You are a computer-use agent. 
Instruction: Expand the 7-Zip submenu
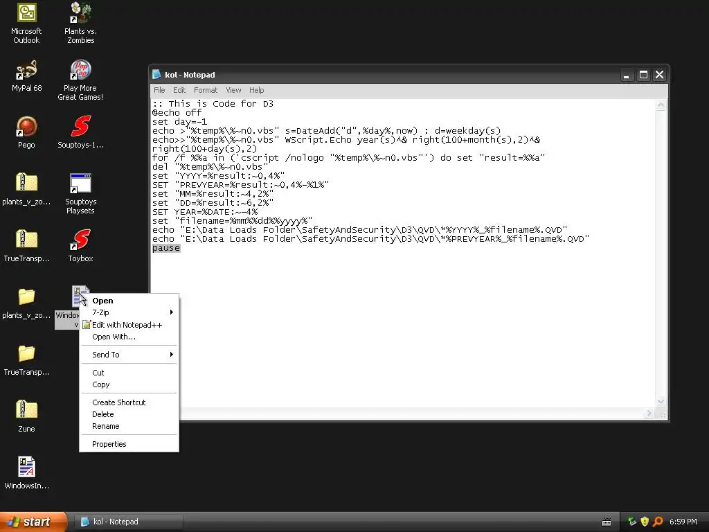click(129, 312)
